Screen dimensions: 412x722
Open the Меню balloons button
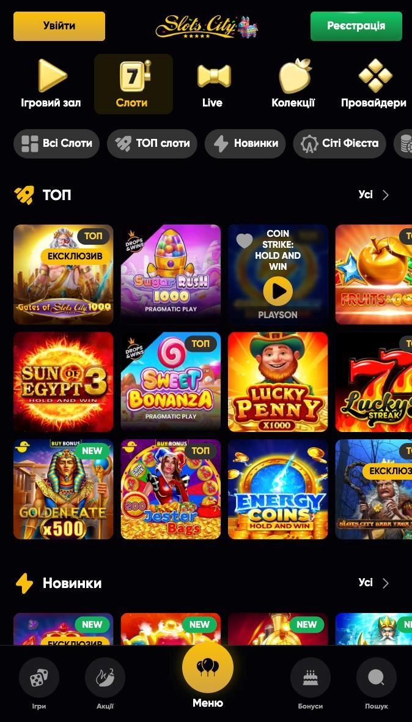coord(208,668)
